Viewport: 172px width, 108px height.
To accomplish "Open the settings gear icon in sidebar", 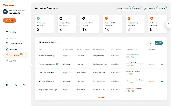I will pos(24,85).
